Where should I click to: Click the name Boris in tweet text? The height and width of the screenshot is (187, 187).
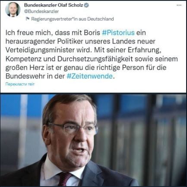[x=94, y=33]
